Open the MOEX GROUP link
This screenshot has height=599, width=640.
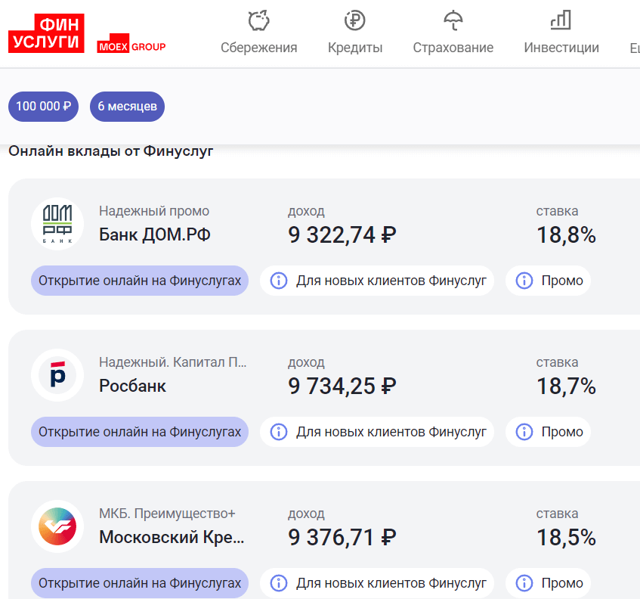pos(131,45)
